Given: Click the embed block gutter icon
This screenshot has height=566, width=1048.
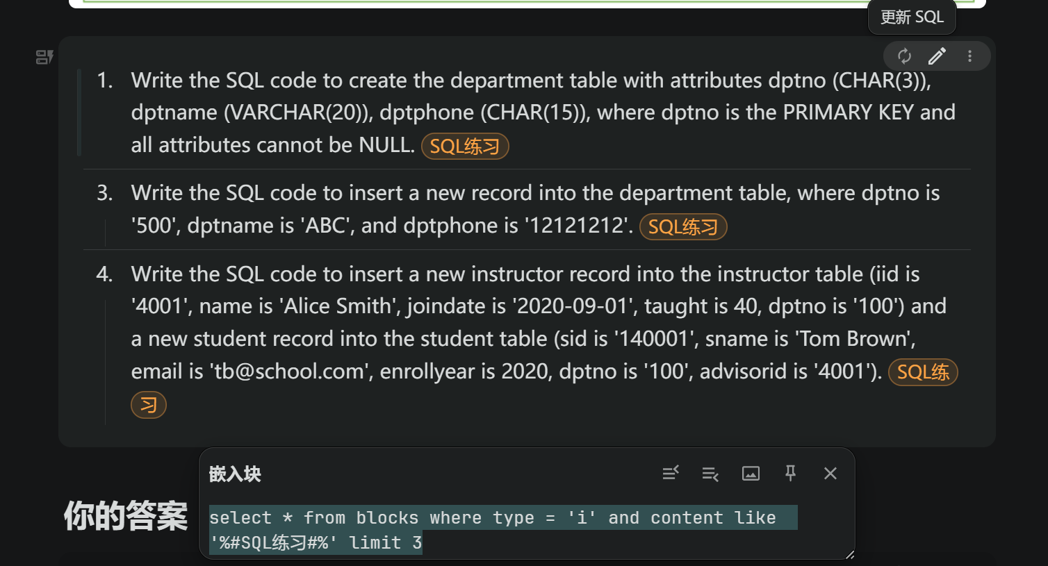Looking at the screenshot, I should [x=44, y=57].
